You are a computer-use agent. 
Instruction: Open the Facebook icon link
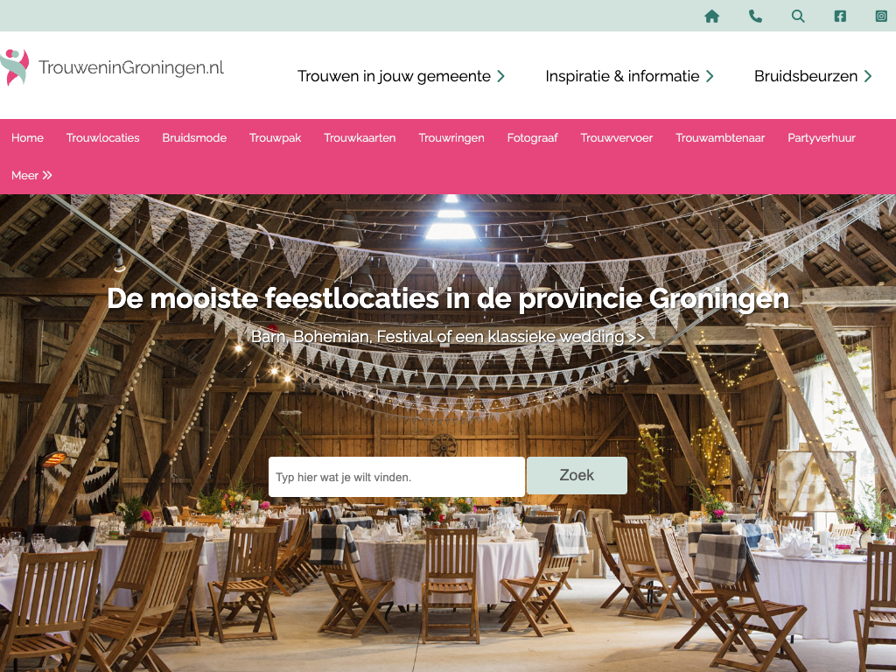point(839,16)
